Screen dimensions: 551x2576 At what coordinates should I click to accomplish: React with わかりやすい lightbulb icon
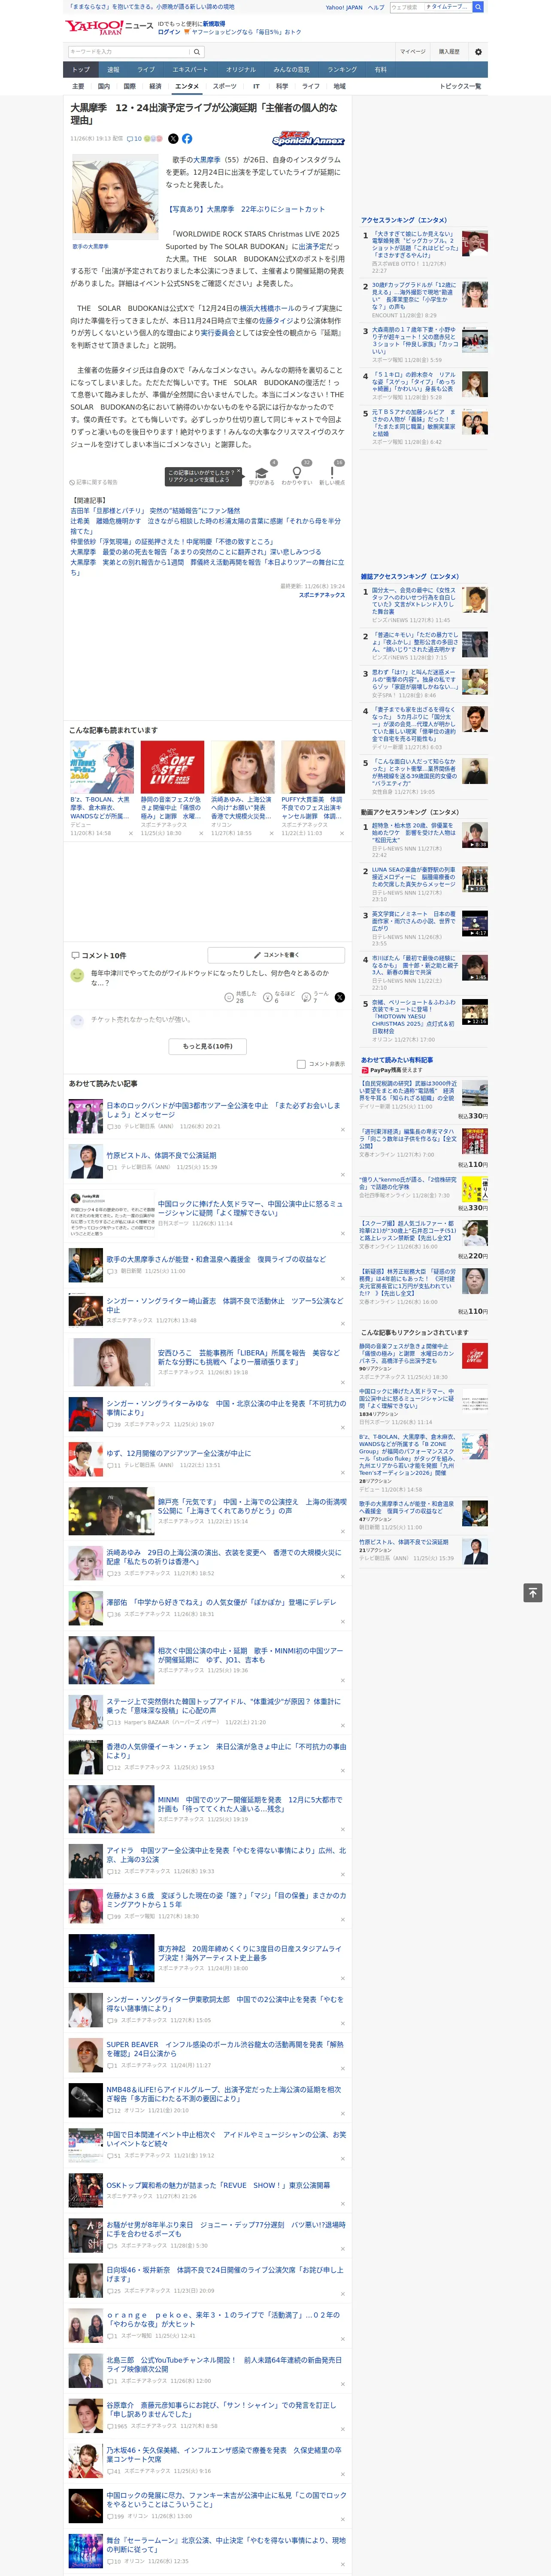pyautogui.click(x=296, y=473)
